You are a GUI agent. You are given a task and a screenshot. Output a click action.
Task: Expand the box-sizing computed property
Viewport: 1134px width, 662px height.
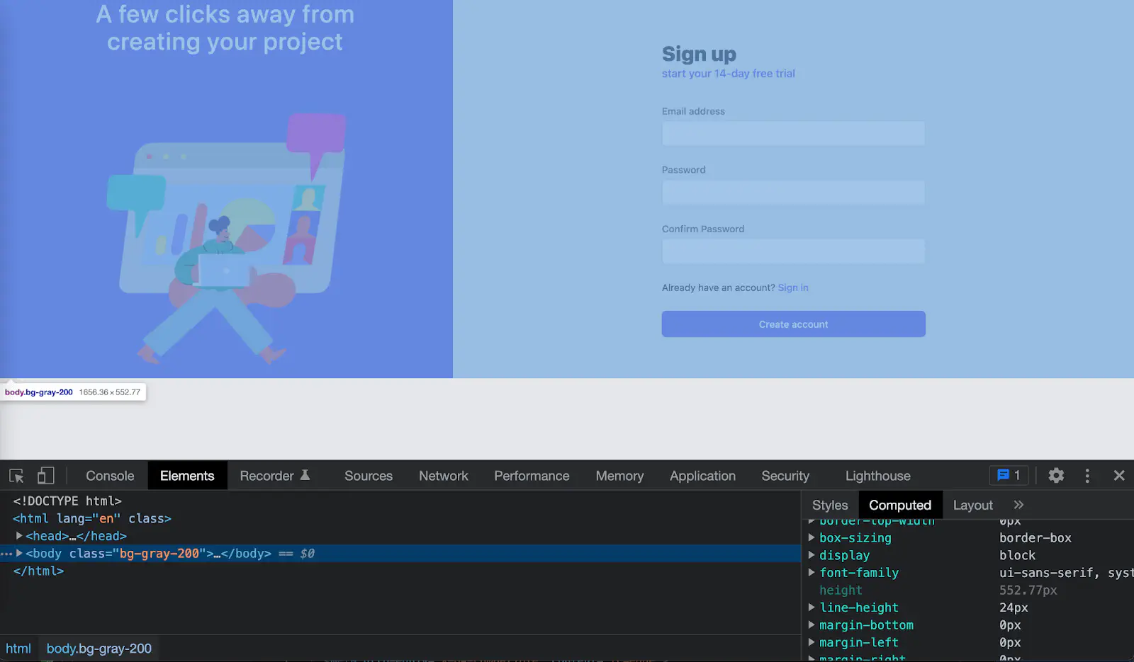tap(812, 537)
